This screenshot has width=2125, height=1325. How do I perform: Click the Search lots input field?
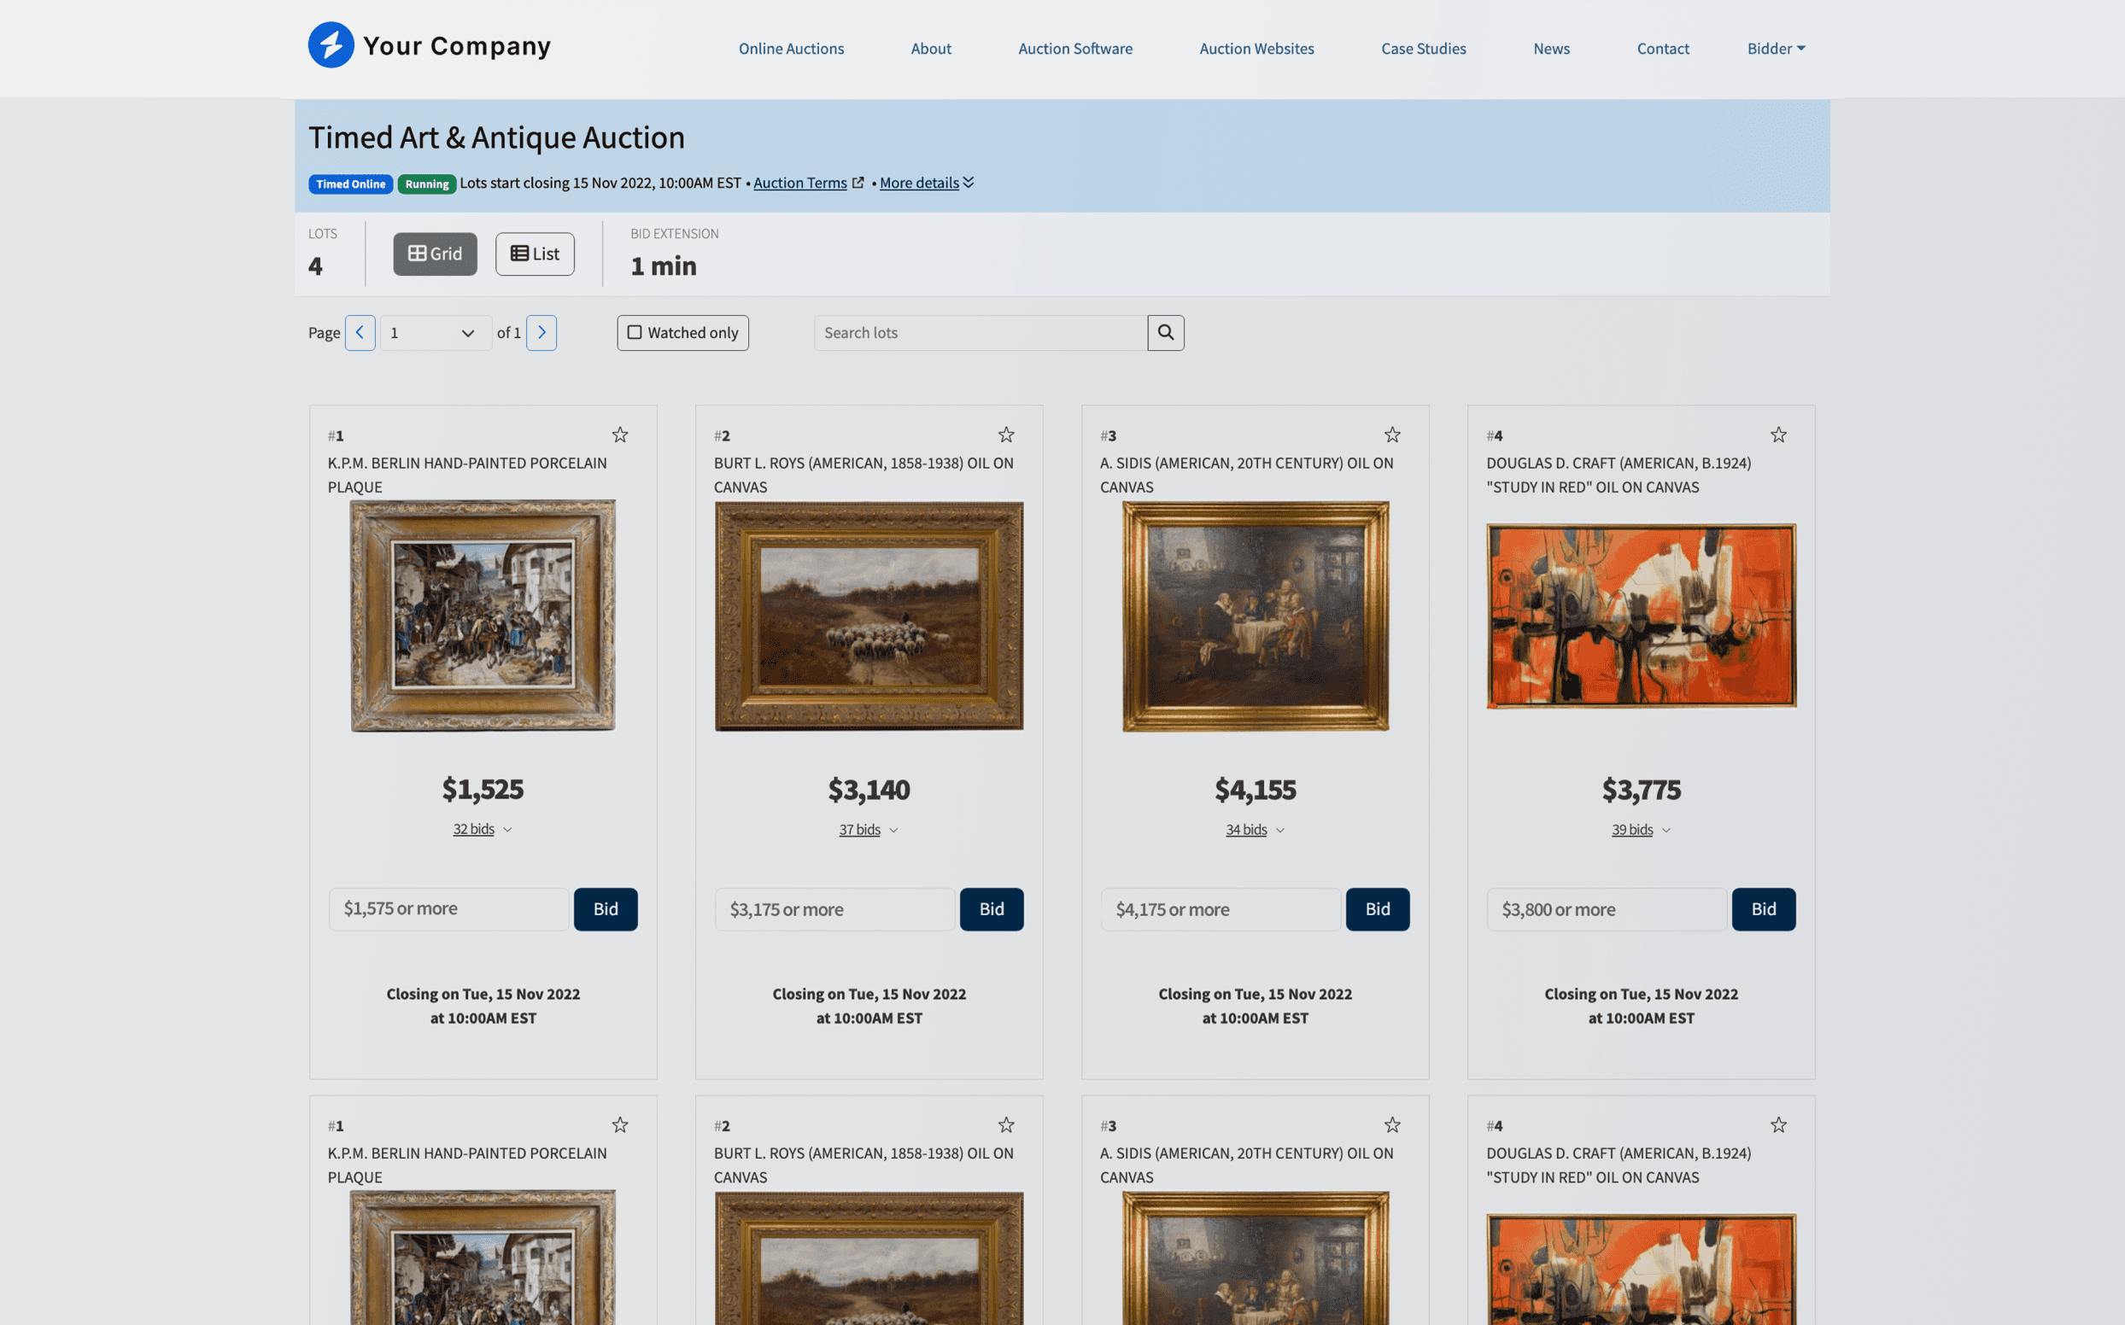979,333
